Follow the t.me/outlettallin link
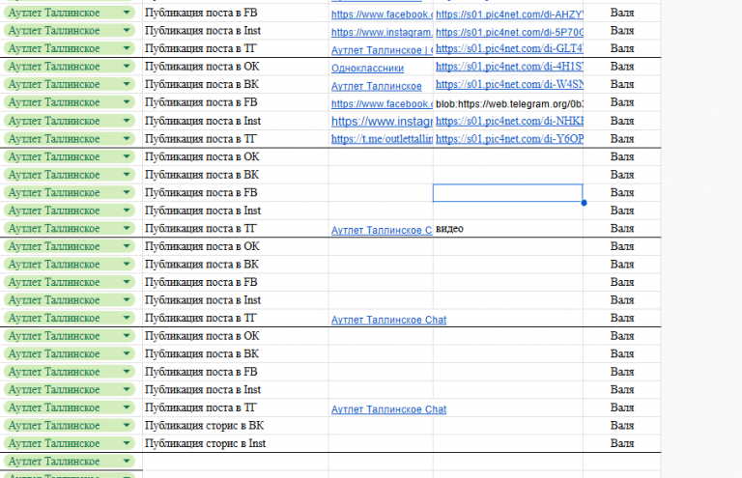This screenshot has width=742, height=478. point(382,139)
